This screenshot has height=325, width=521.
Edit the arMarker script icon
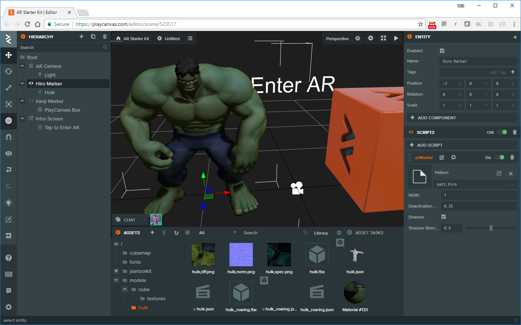(x=442, y=158)
